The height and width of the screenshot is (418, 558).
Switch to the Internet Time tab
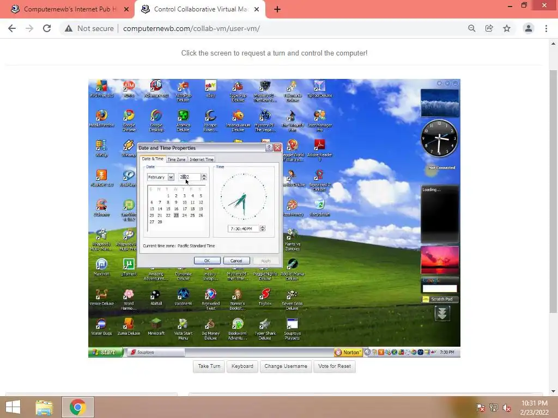click(x=202, y=159)
